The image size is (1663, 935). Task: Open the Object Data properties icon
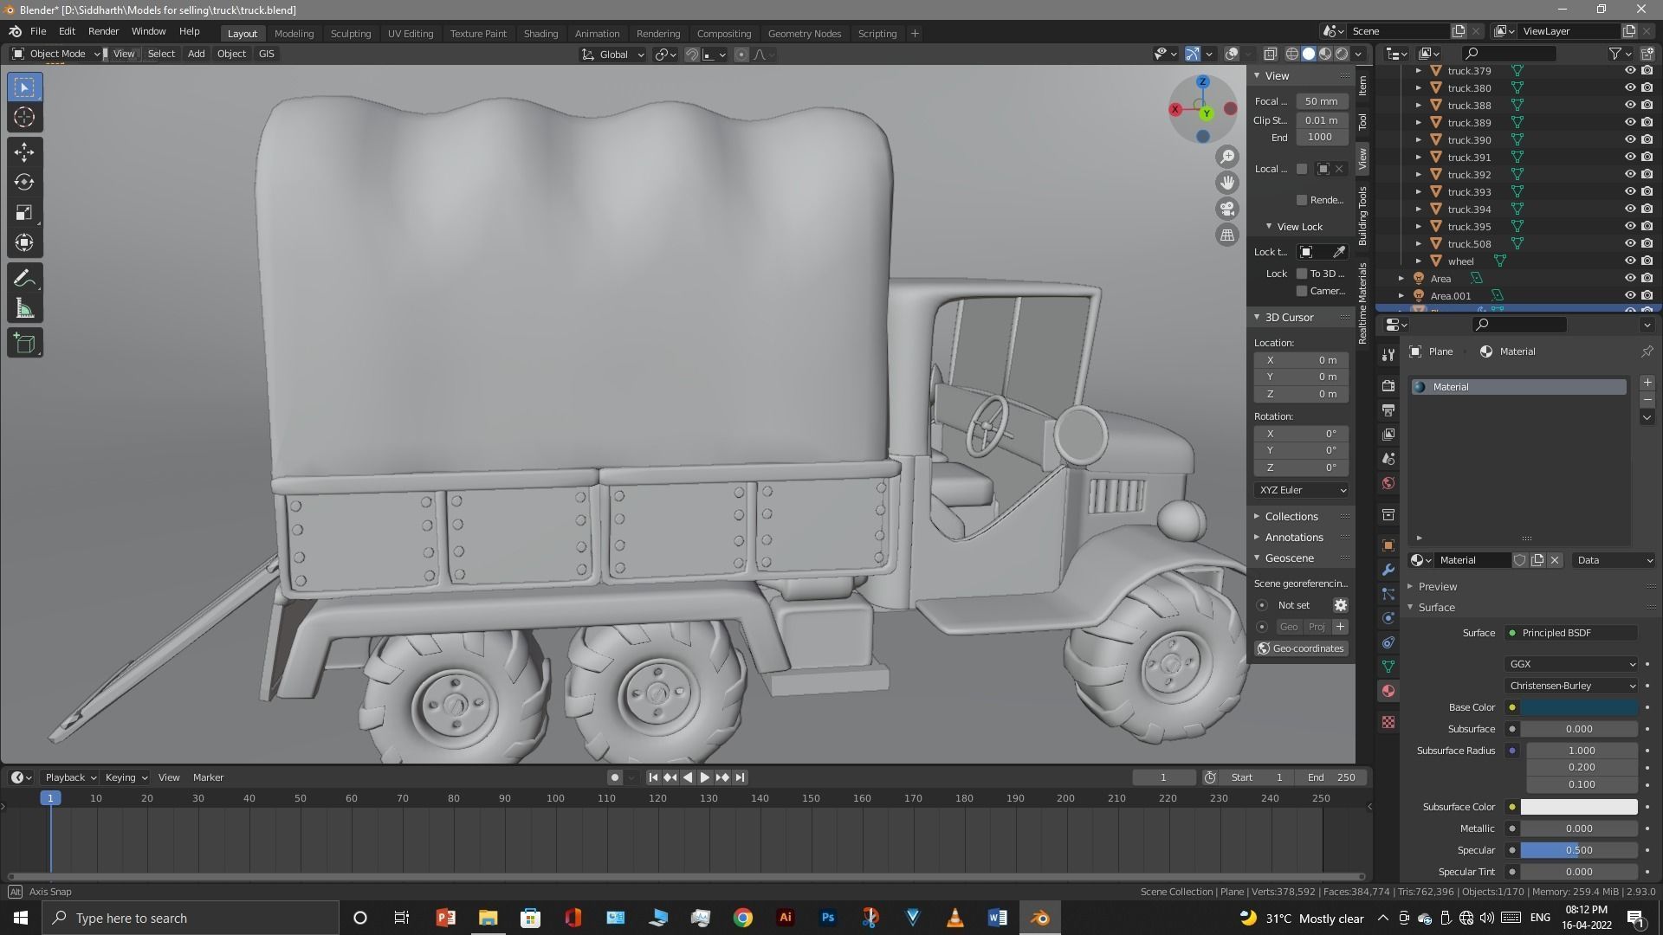pos(1388,667)
